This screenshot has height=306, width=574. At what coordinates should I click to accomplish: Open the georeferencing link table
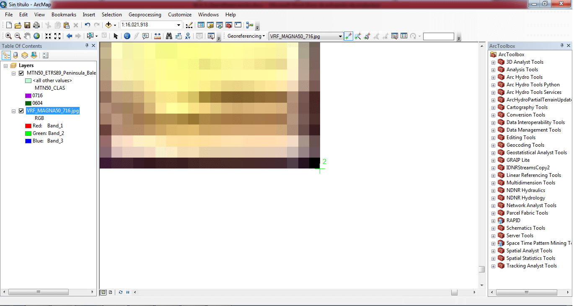[404, 36]
